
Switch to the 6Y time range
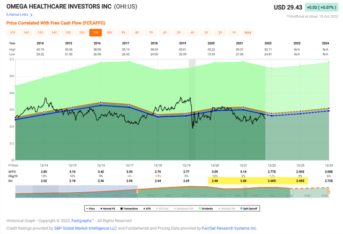click(x=165, y=33)
